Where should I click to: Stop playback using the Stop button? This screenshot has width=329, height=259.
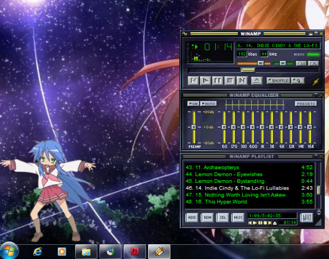coord(229,81)
